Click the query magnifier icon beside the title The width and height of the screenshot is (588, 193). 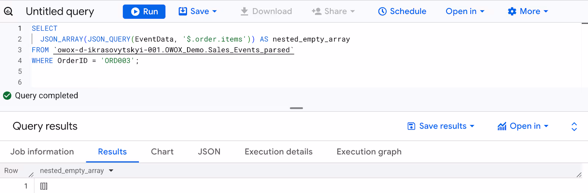pyautogui.click(x=8, y=11)
